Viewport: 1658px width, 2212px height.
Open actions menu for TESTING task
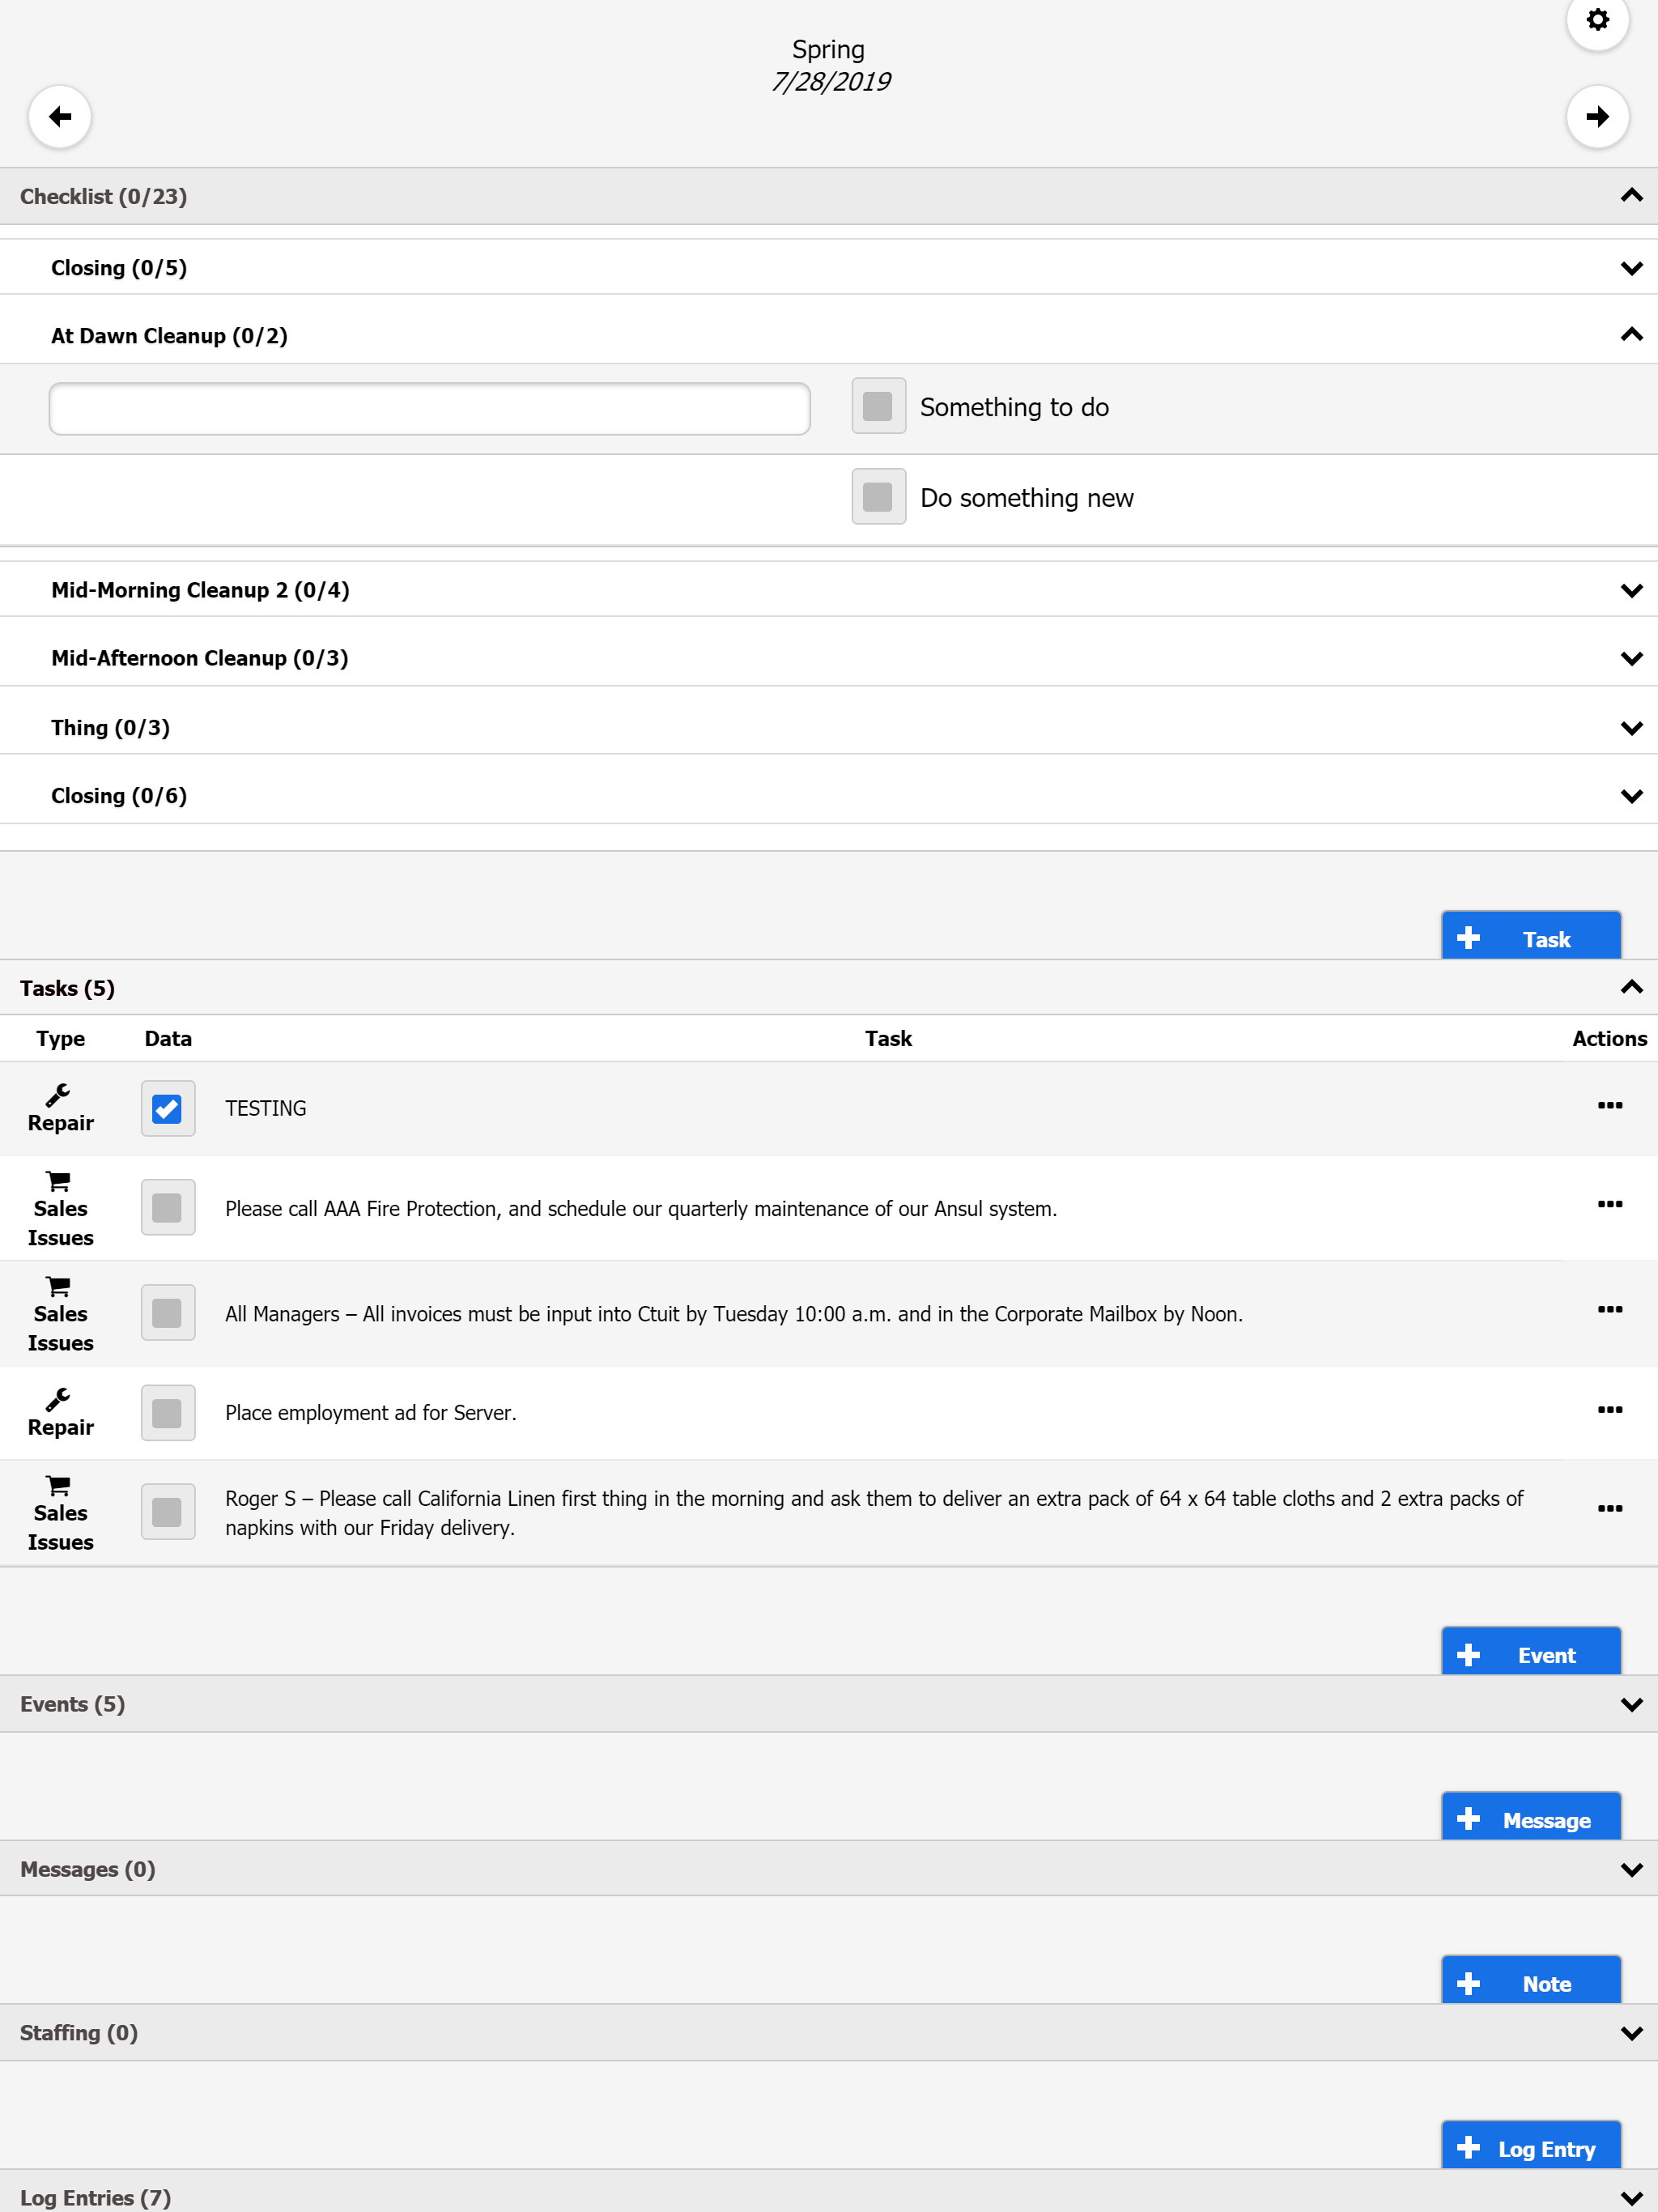[x=1609, y=1105]
